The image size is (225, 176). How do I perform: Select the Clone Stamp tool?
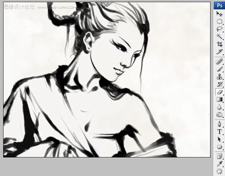click(x=219, y=77)
